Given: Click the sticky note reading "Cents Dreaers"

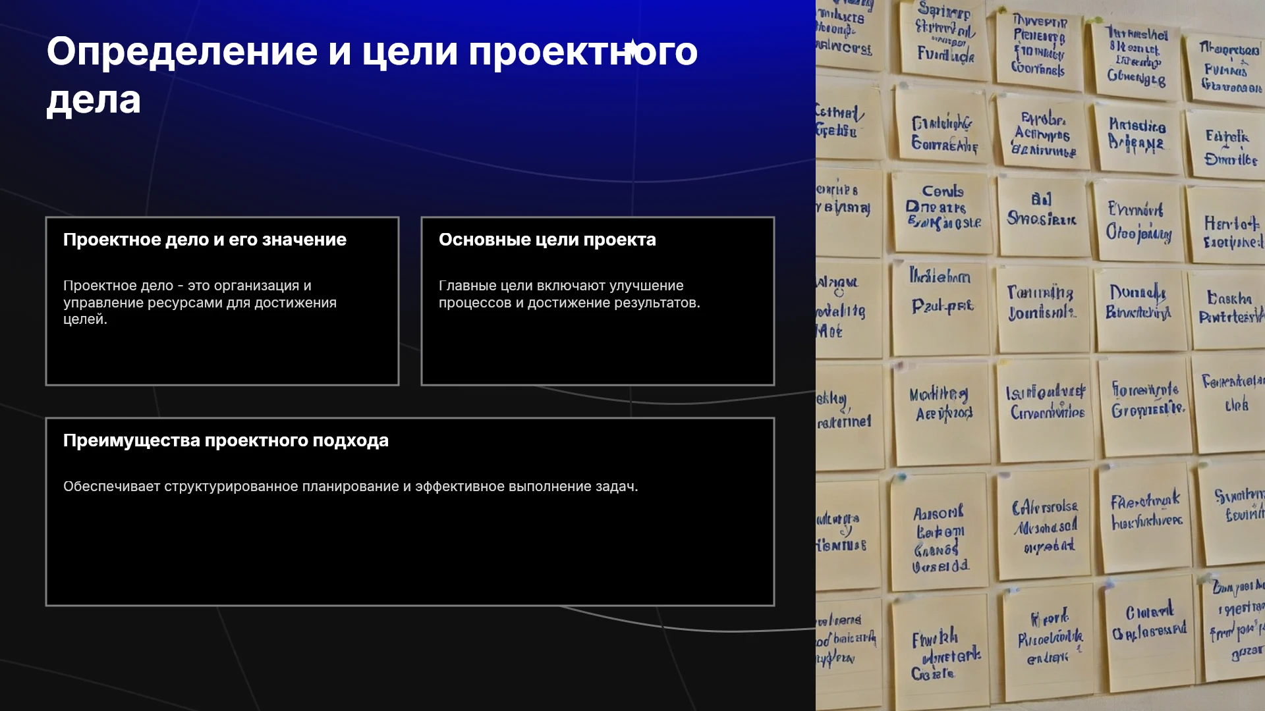Looking at the screenshot, I should coord(942,212).
